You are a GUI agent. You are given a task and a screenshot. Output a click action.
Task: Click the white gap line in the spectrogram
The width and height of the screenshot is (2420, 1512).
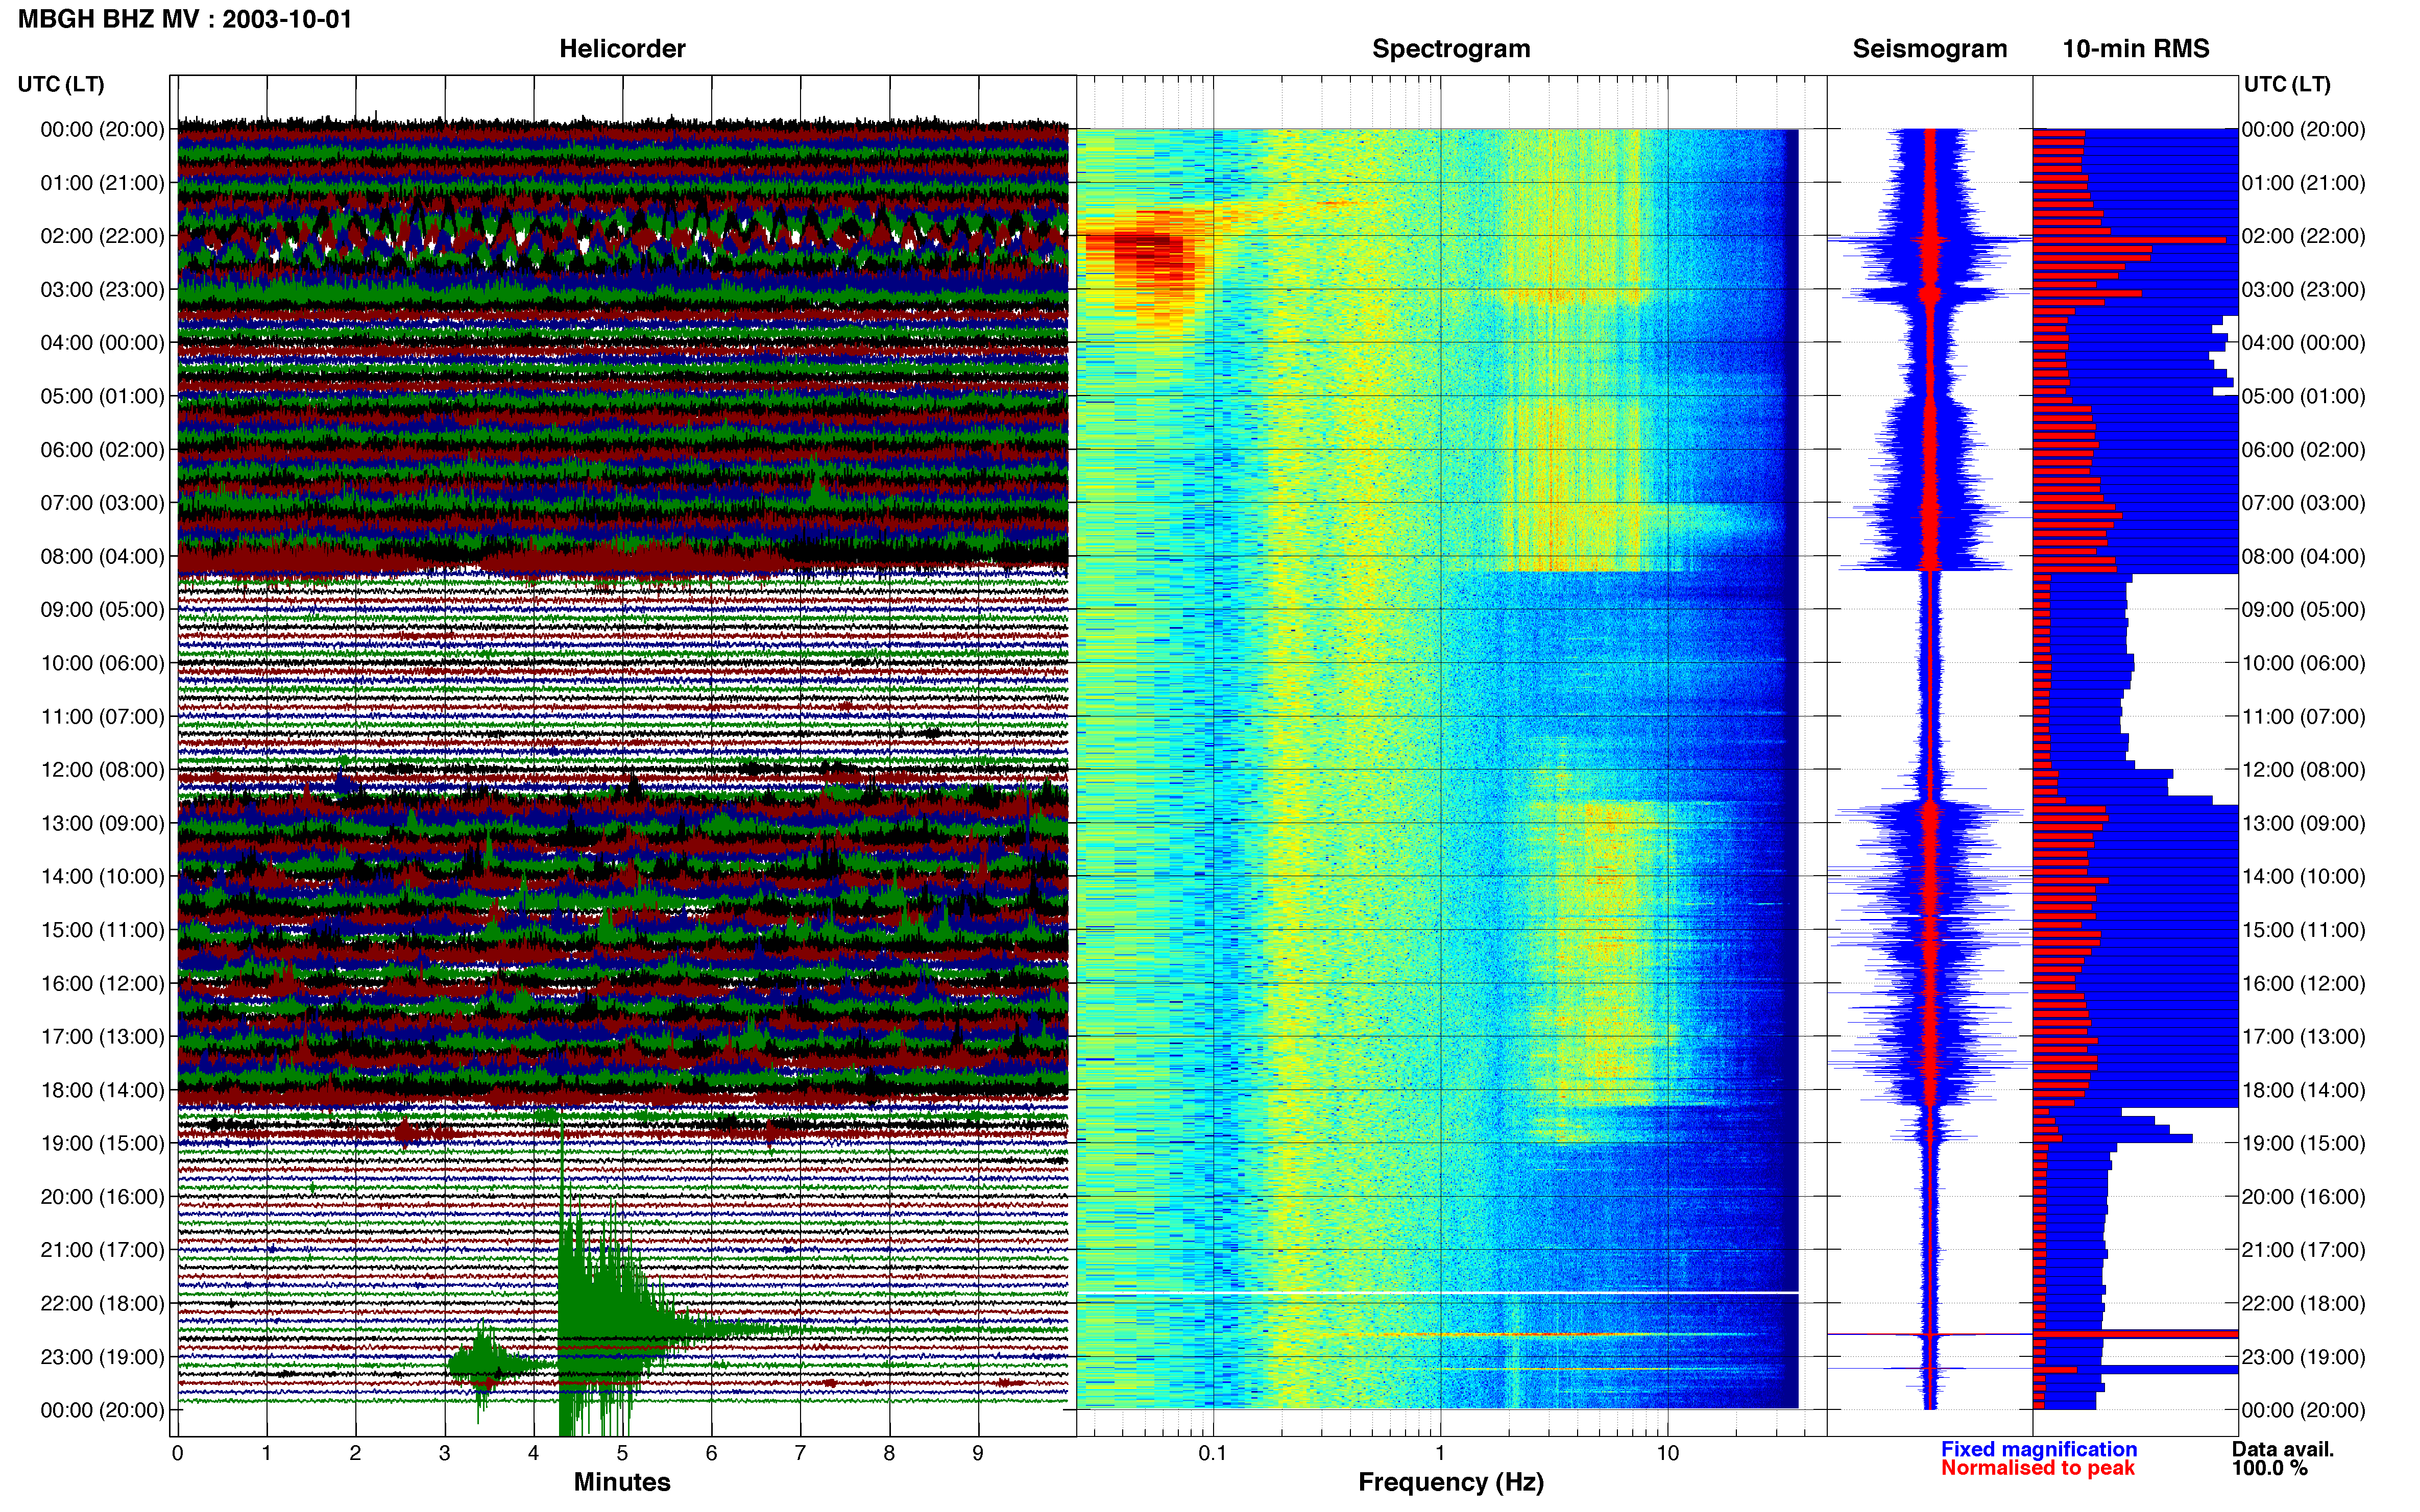click(1438, 1293)
